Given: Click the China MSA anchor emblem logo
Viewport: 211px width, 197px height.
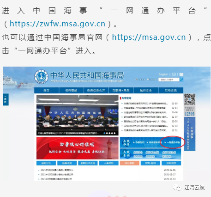Looking at the screenshot, I should tap(41, 77).
